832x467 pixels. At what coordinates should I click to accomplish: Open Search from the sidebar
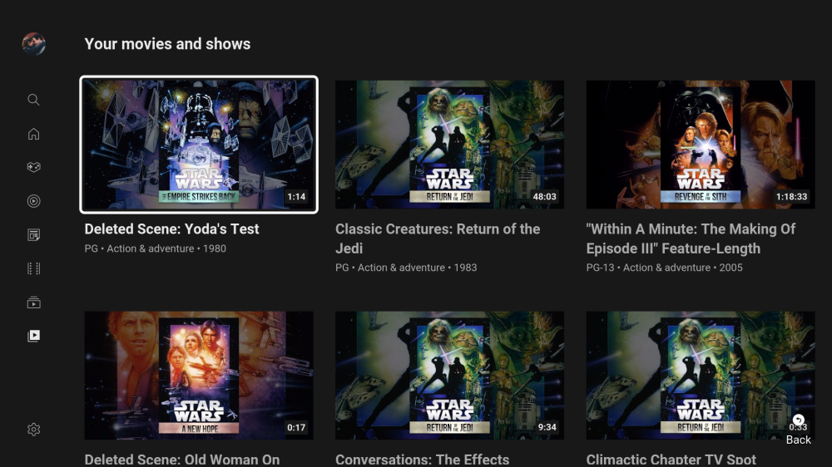point(33,100)
